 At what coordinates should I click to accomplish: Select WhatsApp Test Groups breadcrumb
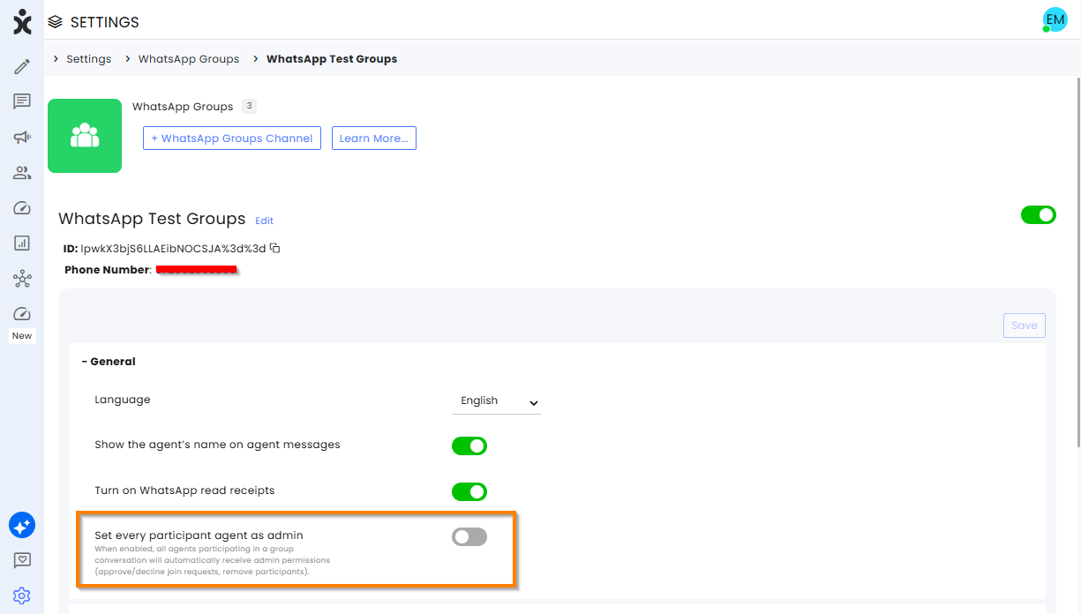[332, 59]
